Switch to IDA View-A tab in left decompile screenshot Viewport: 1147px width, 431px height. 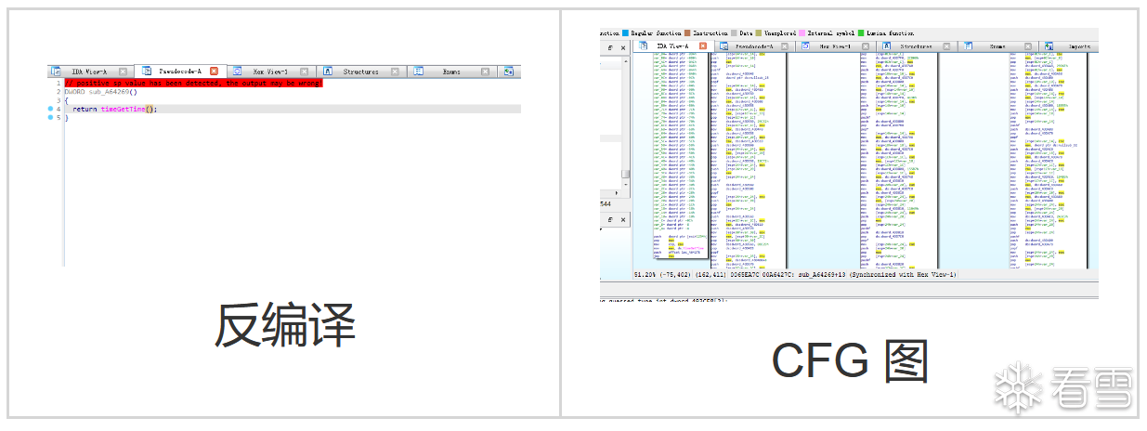pyautogui.click(x=90, y=72)
